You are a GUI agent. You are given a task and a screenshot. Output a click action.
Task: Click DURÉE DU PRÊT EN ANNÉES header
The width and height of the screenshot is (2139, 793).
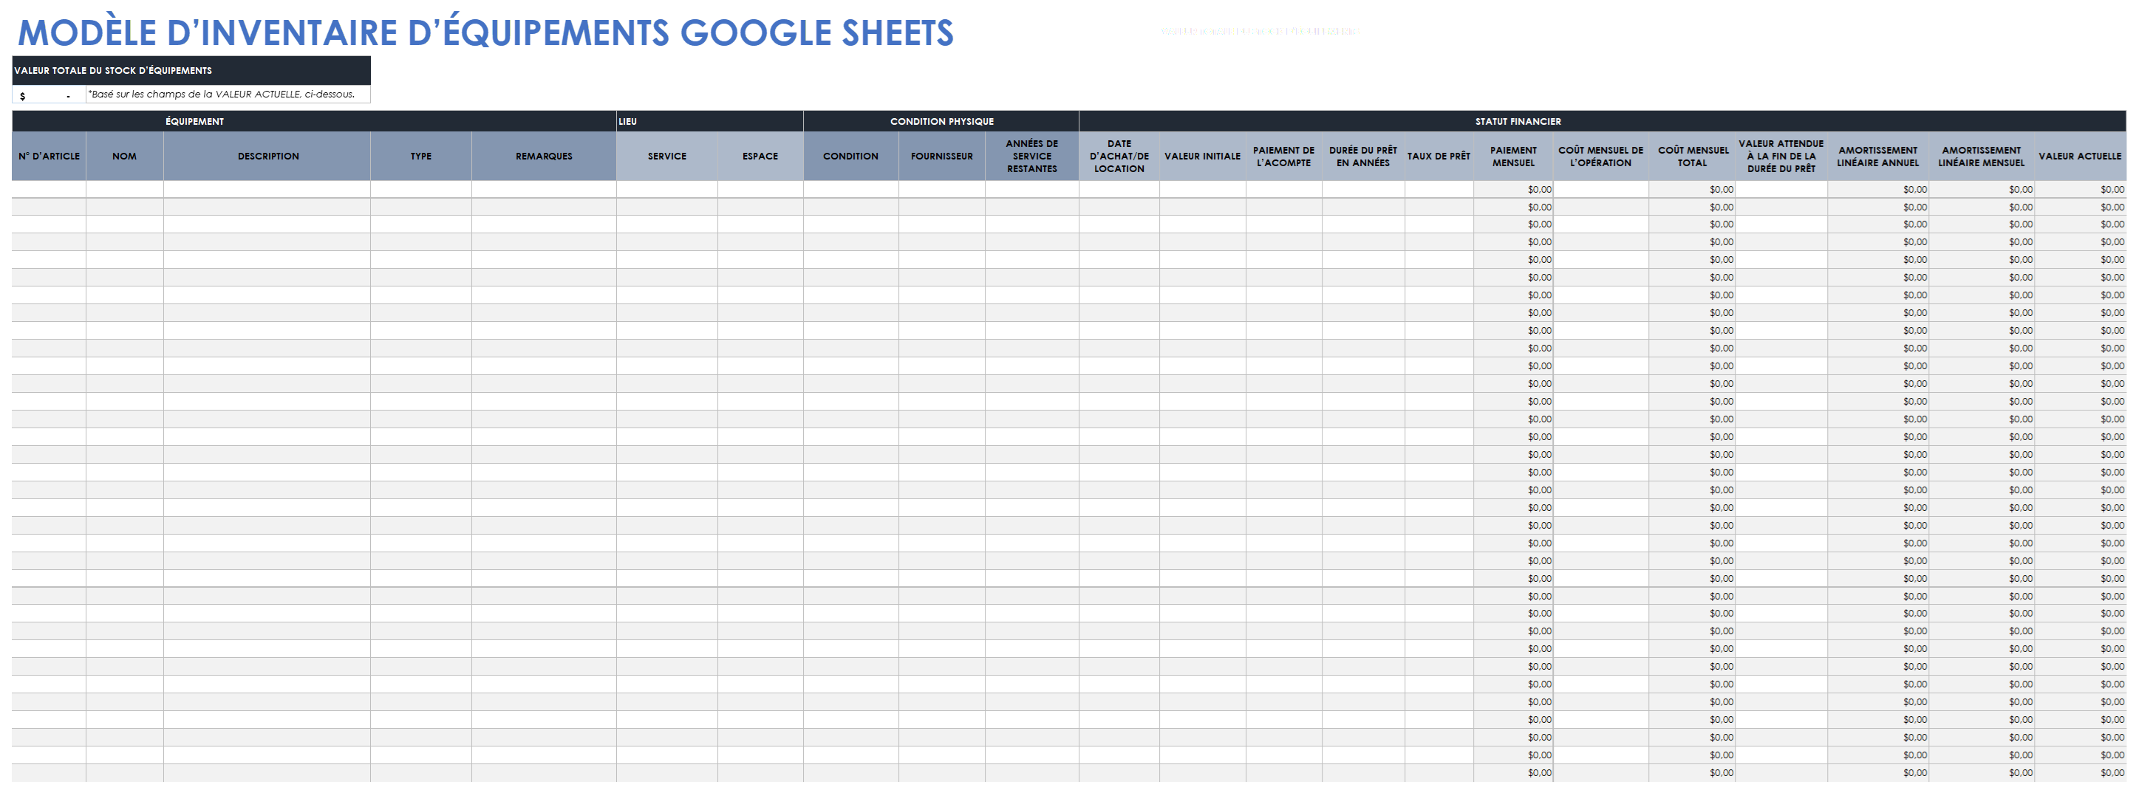(1363, 156)
